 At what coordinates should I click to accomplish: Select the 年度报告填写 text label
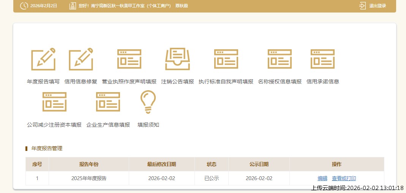point(43,82)
